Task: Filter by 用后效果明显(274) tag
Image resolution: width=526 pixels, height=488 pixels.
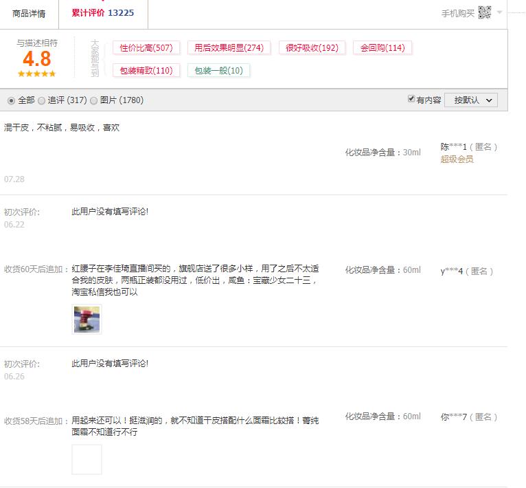Action: [229, 47]
